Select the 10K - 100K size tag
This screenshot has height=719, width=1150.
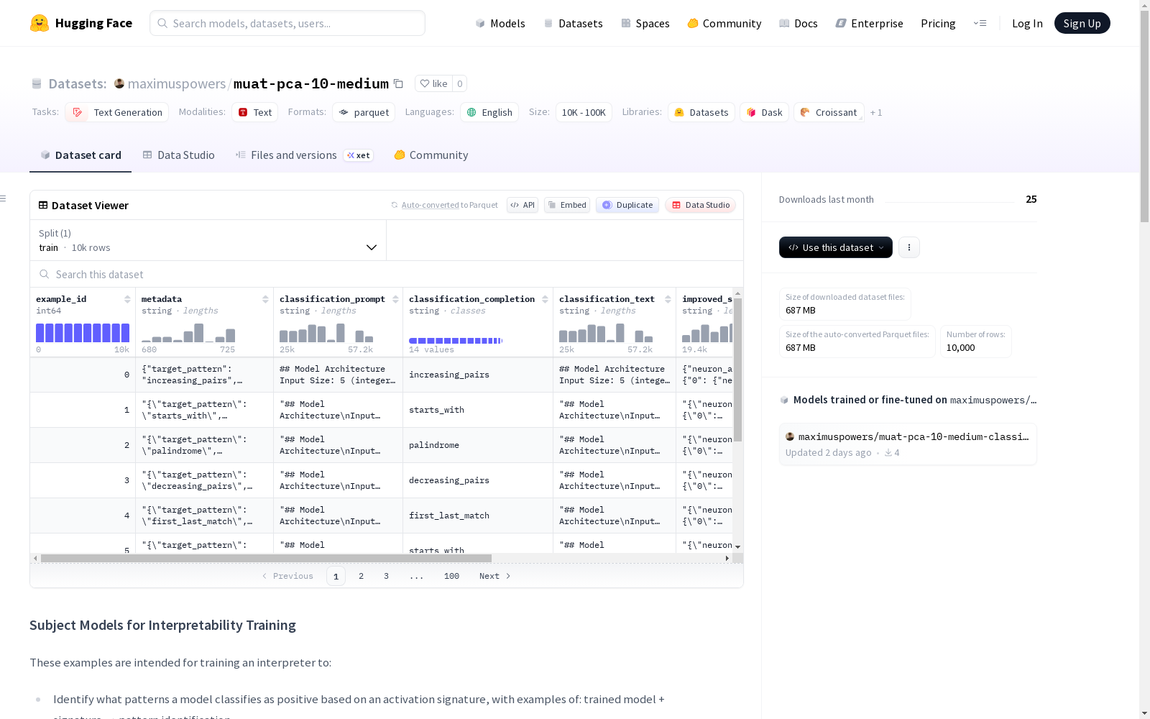tap(584, 112)
